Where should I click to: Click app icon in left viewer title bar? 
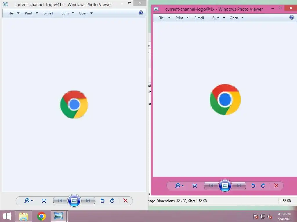tap(5, 4)
